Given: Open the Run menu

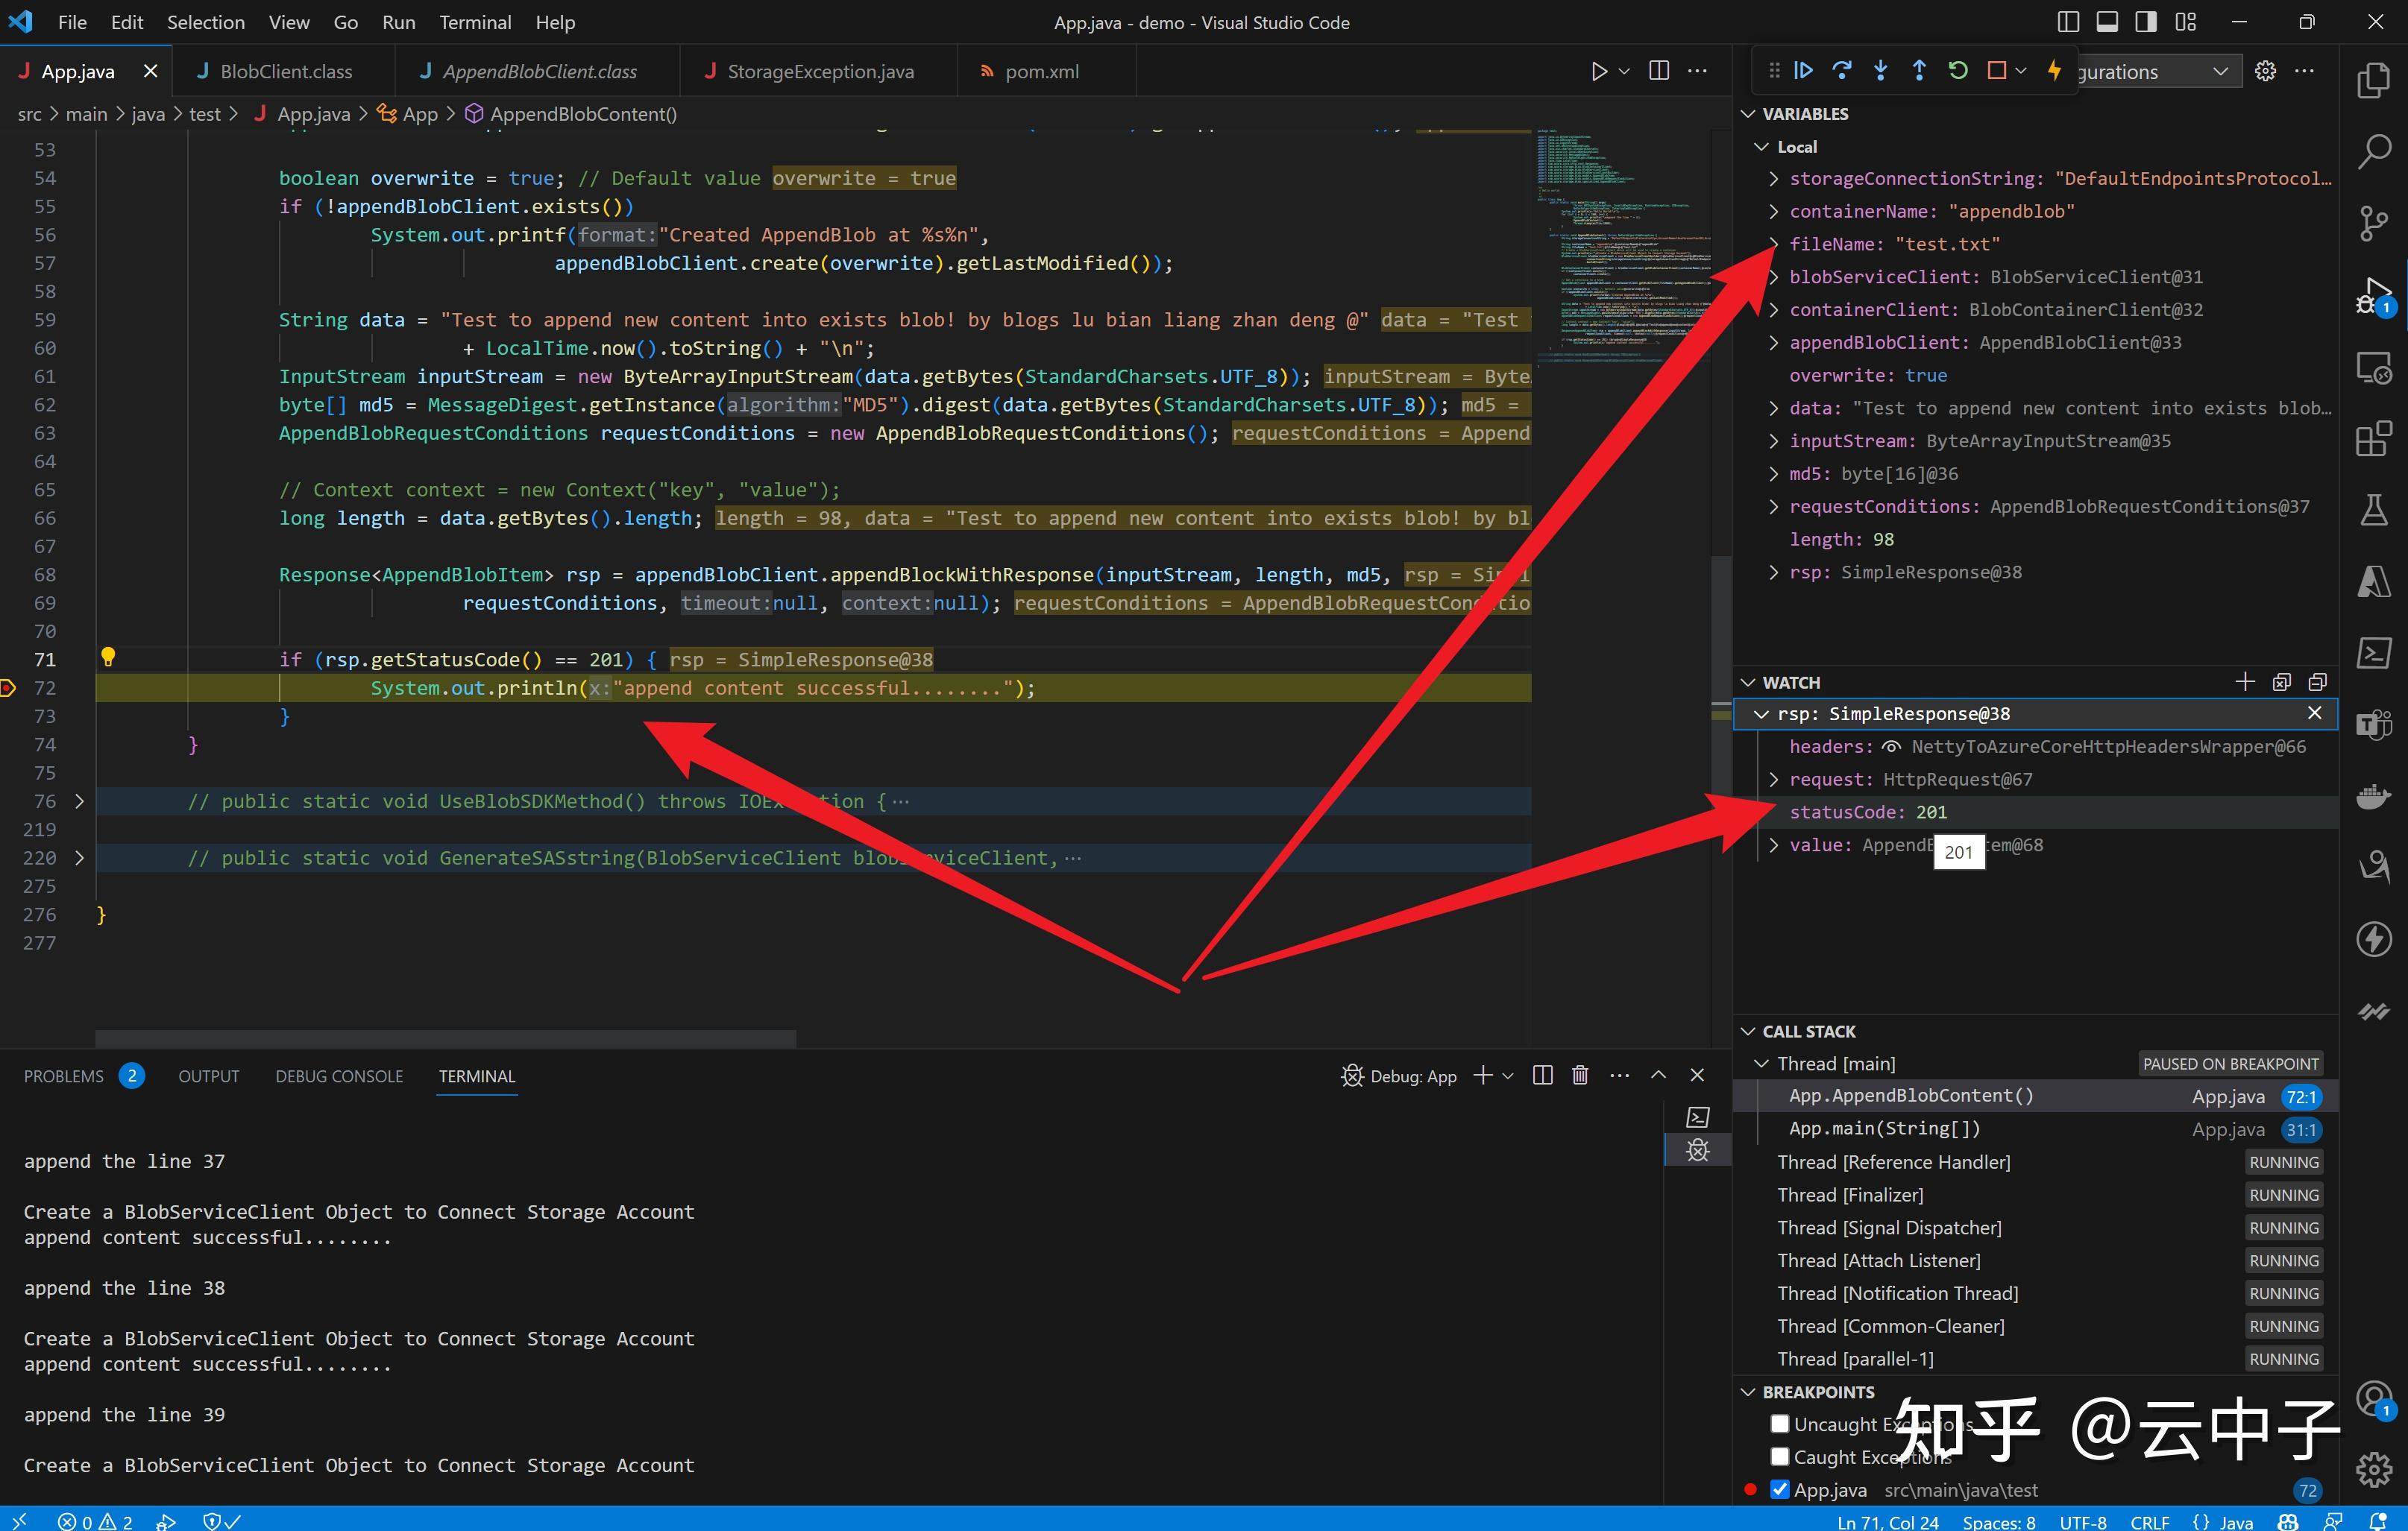Looking at the screenshot, I should (398, 22).
